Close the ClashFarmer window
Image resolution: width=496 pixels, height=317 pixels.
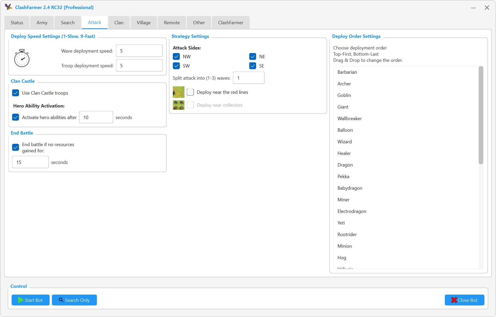487,8
